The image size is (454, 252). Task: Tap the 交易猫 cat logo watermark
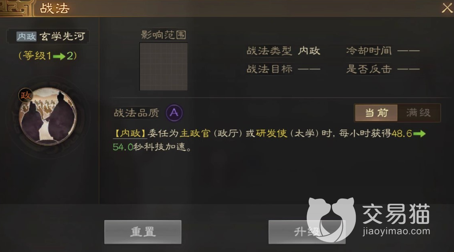331,219
